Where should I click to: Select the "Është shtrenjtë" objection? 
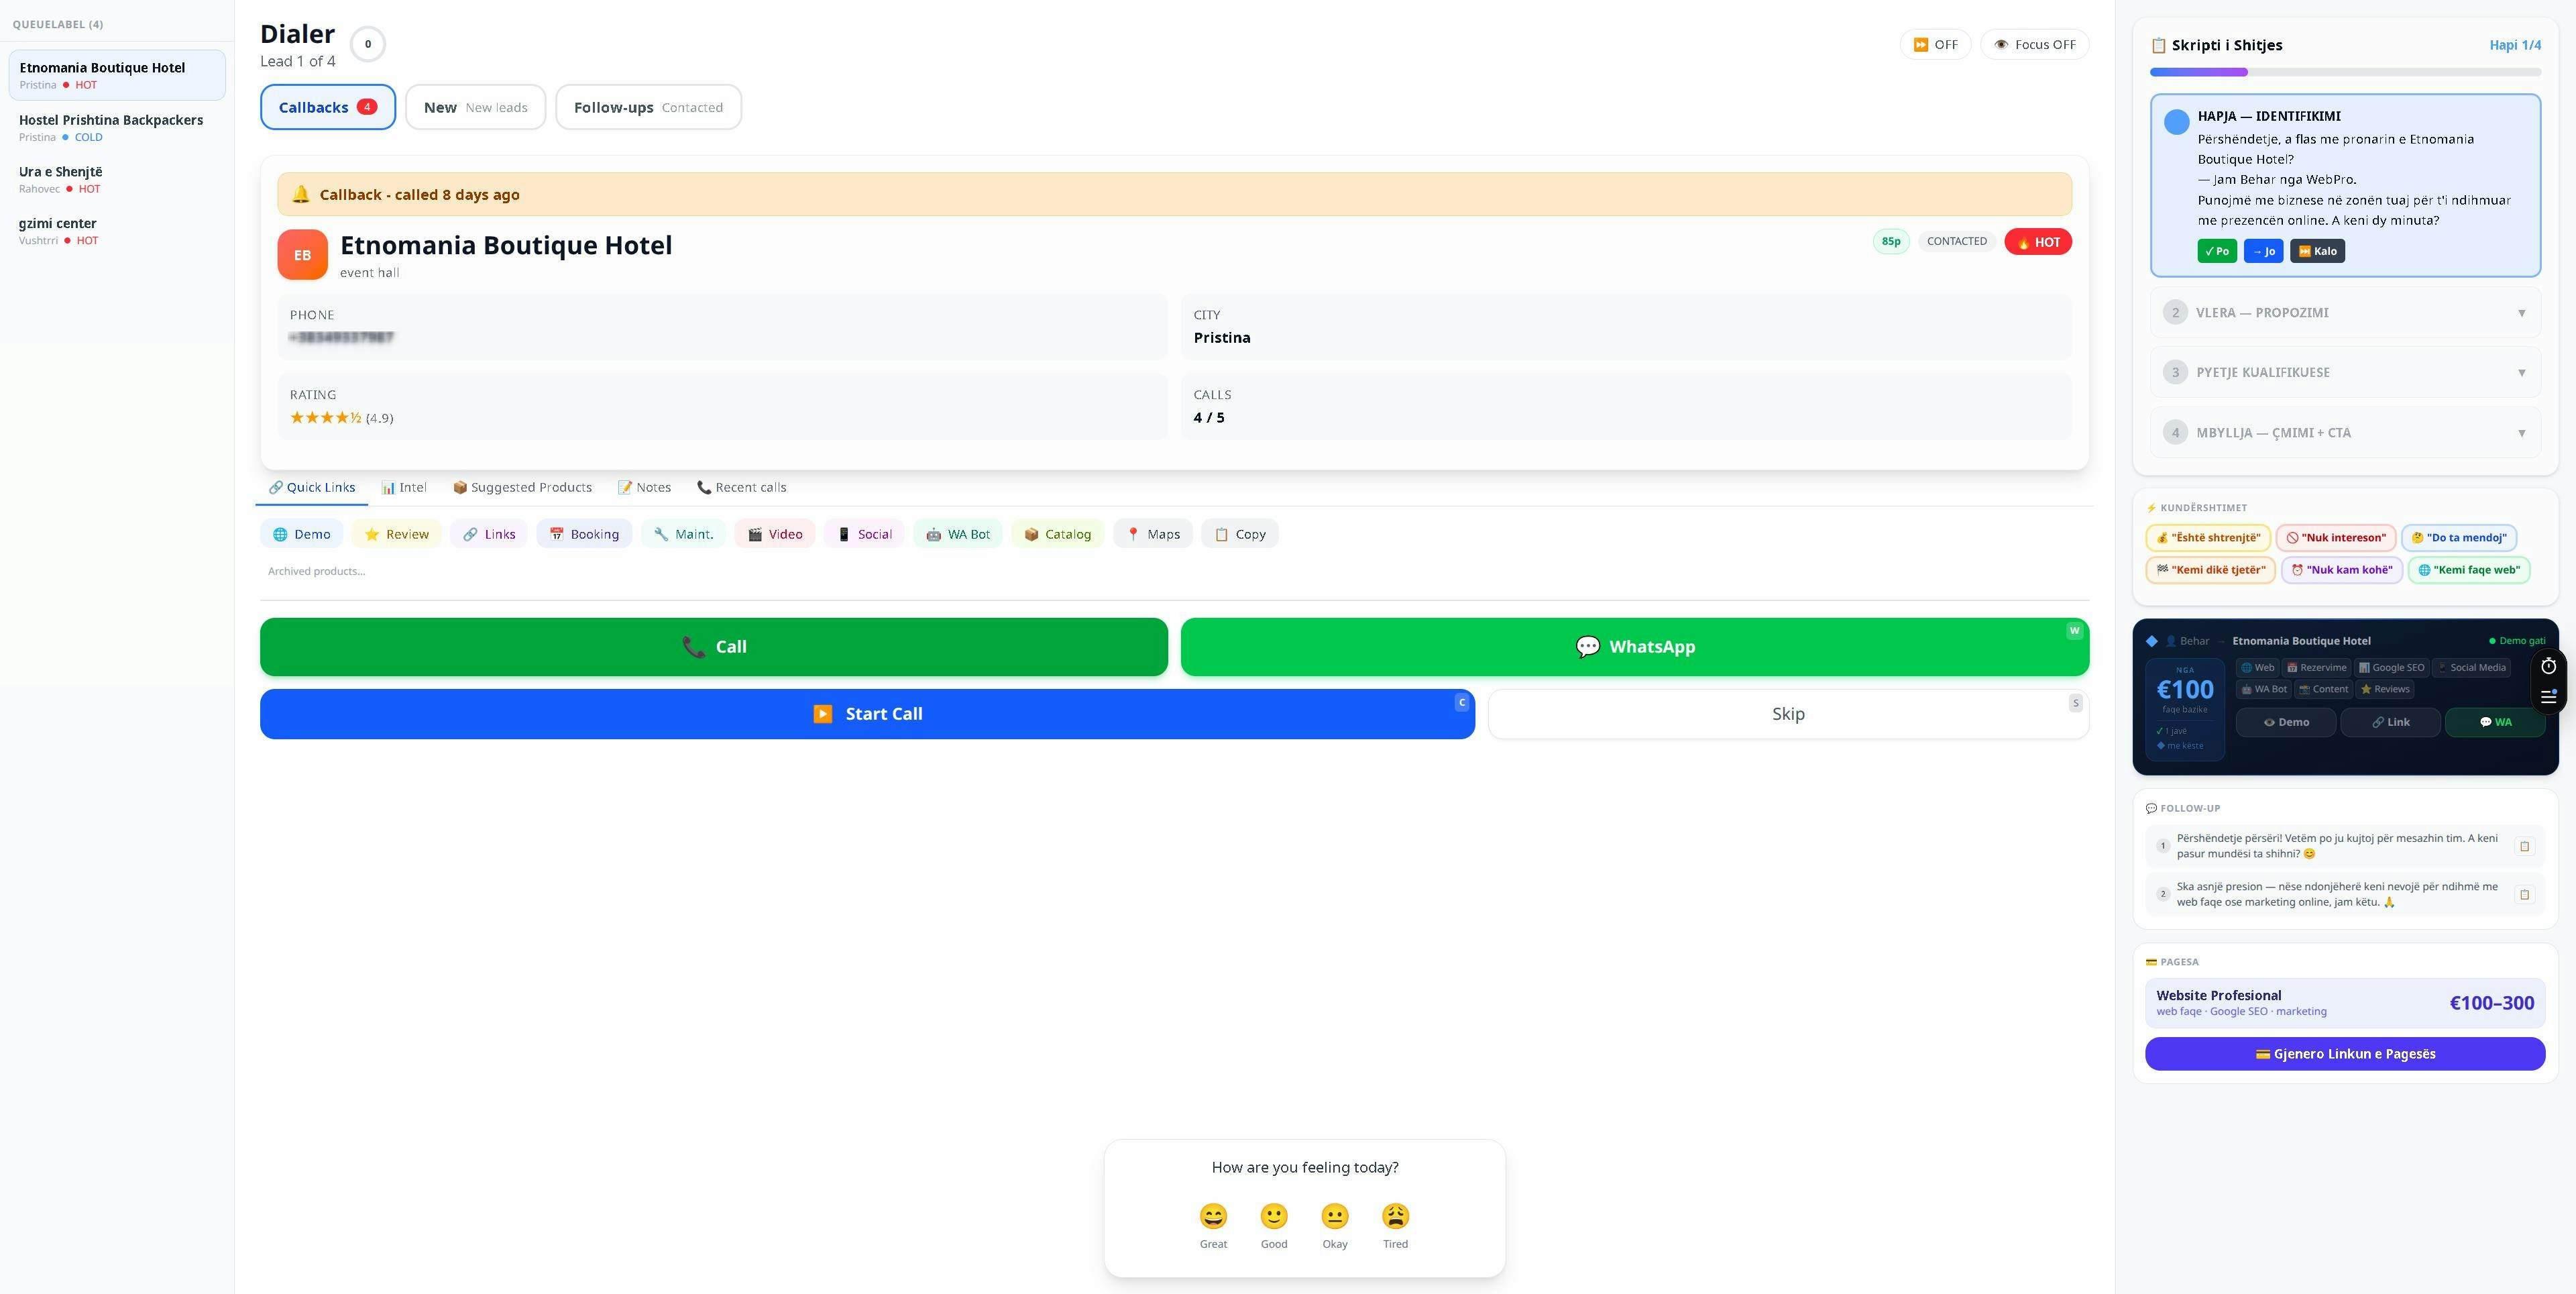[2208, 538]
